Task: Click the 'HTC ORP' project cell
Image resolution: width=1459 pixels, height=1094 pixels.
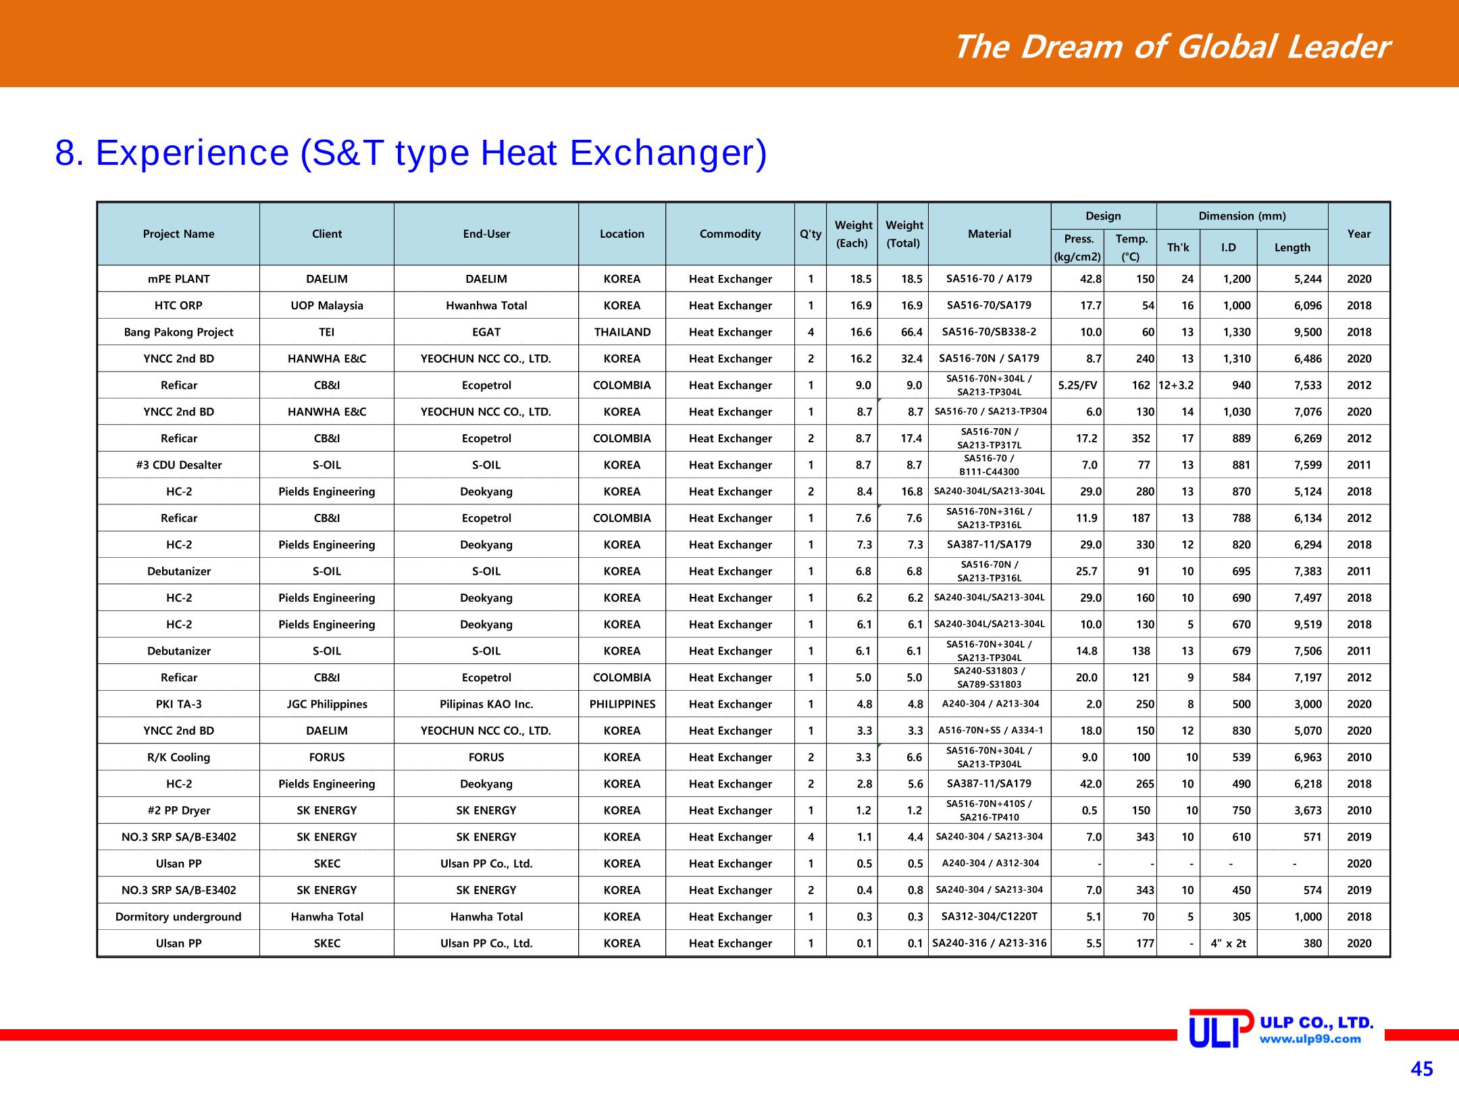Action: point(178,305)
